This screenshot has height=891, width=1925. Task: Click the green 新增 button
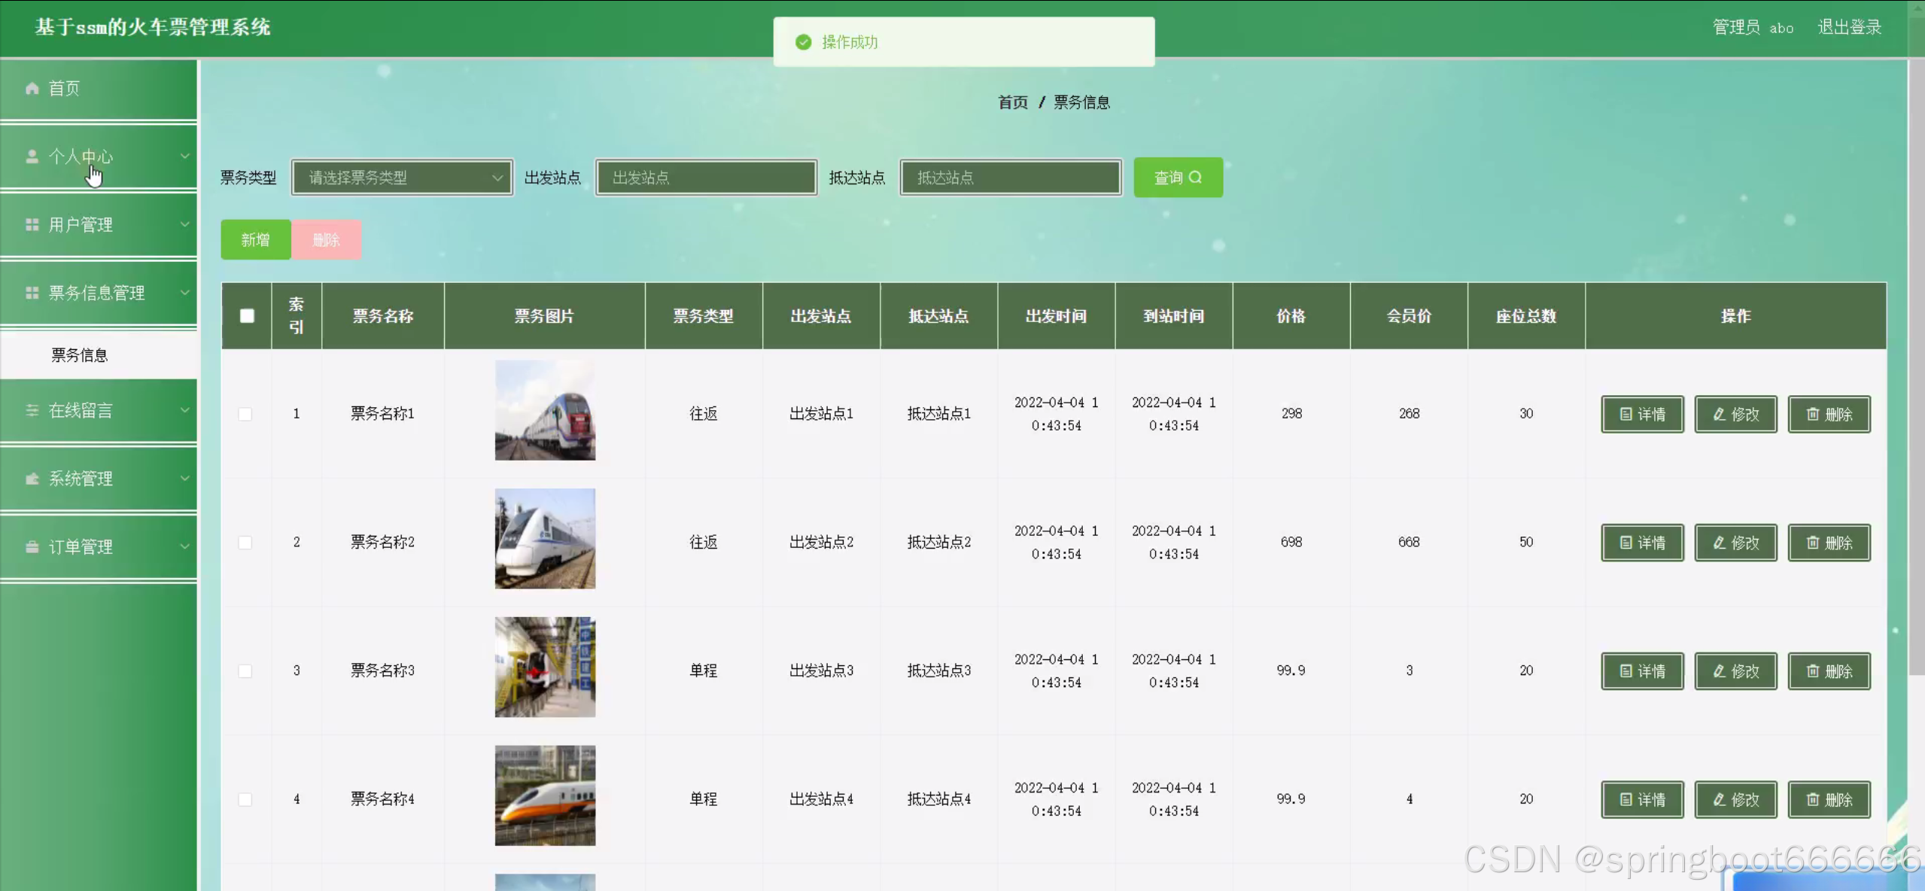pyautogui.click(x=256, y=240)
